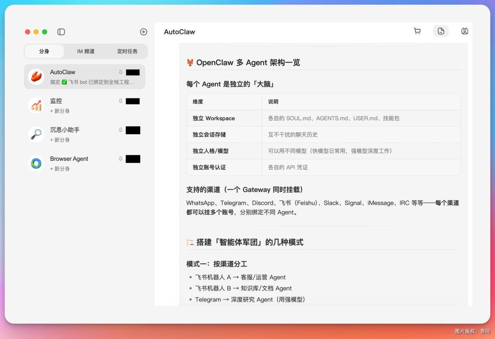Click the plus icon to add a new agent
The height and width of the screenshot is (339, 495).
[x=143, y=32]
